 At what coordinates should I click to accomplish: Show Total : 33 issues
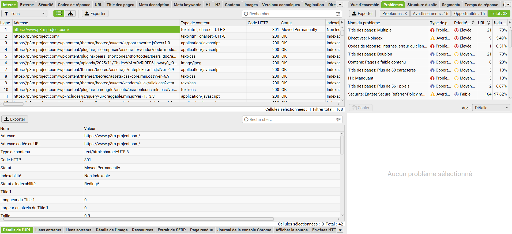click(499, 14)
